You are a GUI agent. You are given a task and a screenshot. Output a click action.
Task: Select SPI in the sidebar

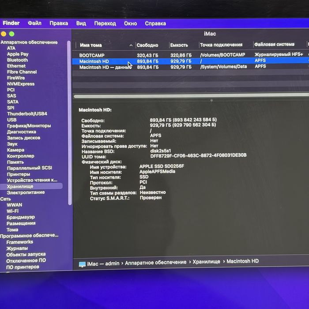pyautogui.click(x=11, y=108)
